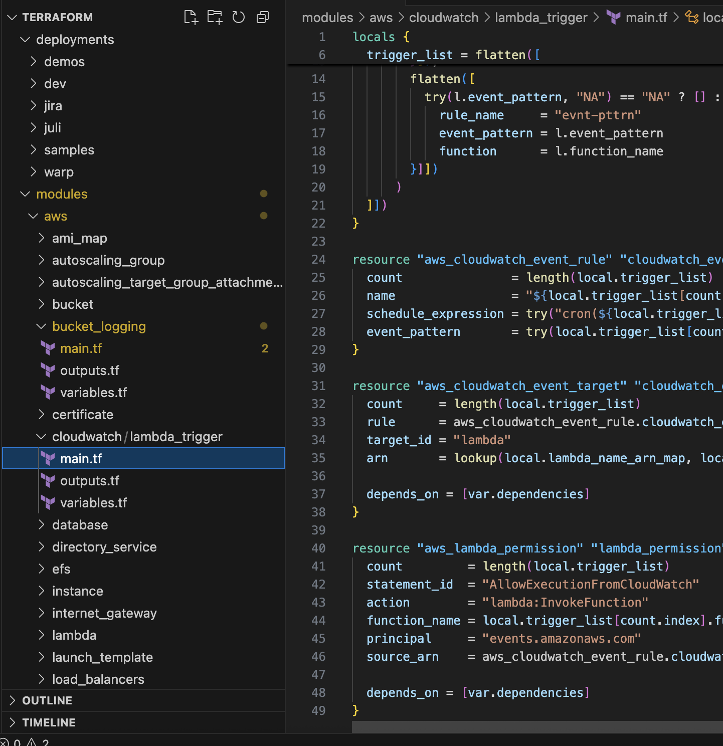The height and width of the screenshot is (746, 723).
Task: Click Terraform icon in breadcrumb before main.tf
Action: point(613,18)
